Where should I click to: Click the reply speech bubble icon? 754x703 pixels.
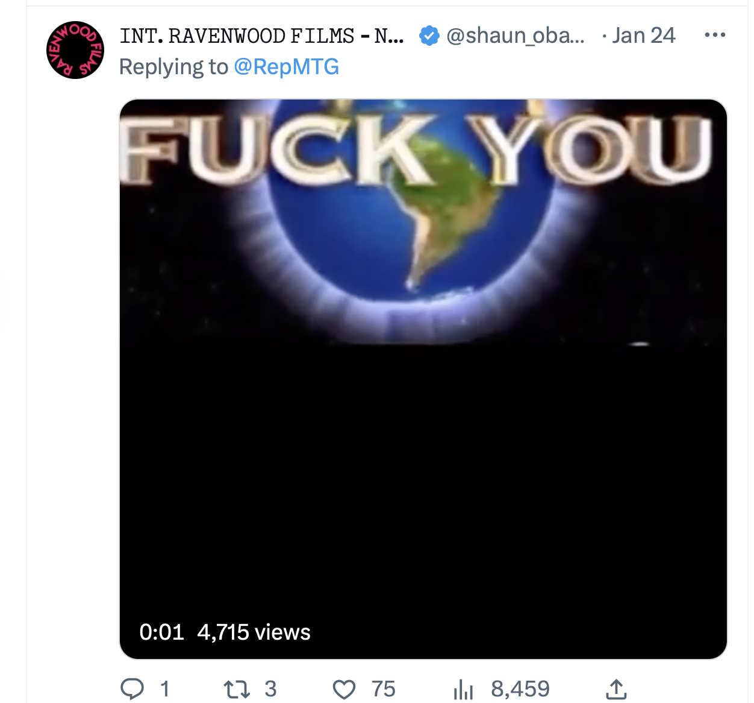132,689
